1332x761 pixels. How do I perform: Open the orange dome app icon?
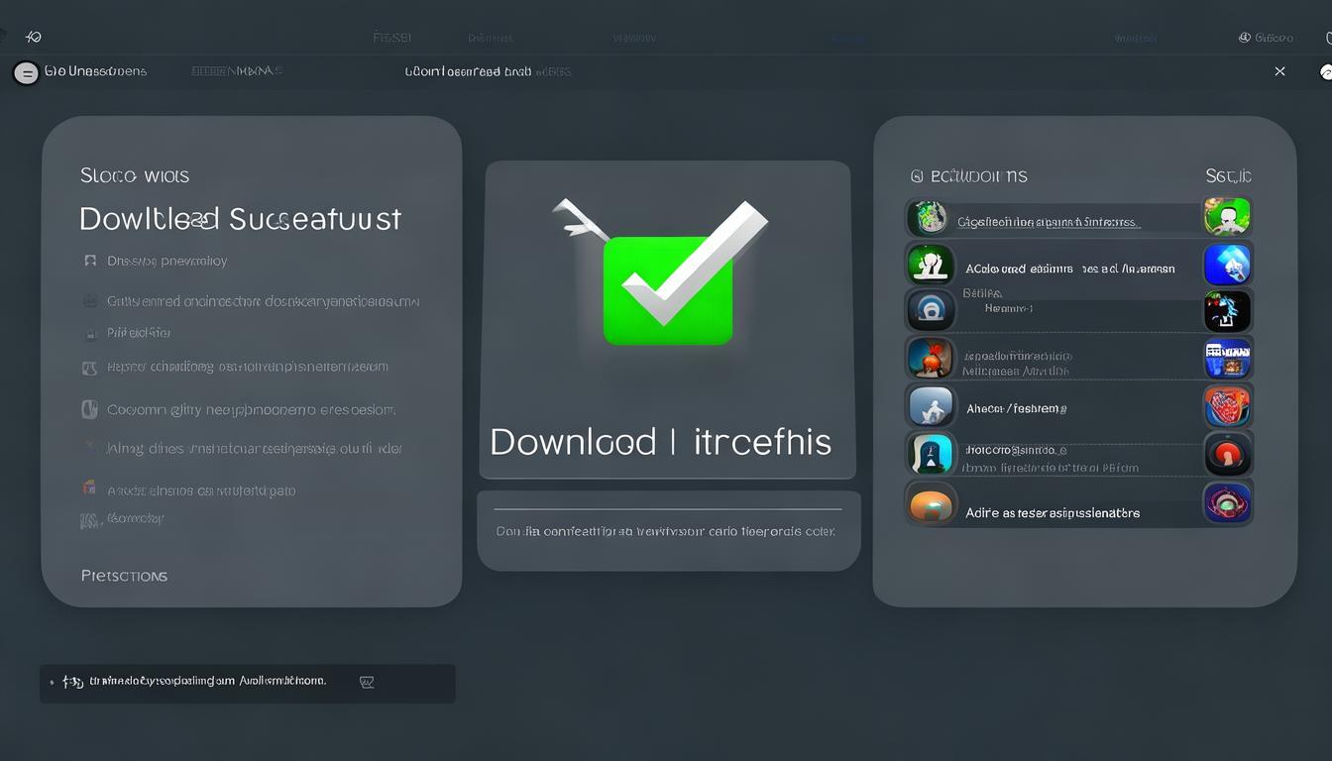click(930, 503)
